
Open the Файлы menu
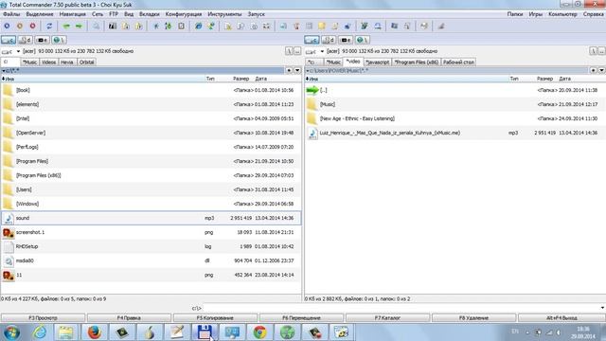[x=11, y=14]
